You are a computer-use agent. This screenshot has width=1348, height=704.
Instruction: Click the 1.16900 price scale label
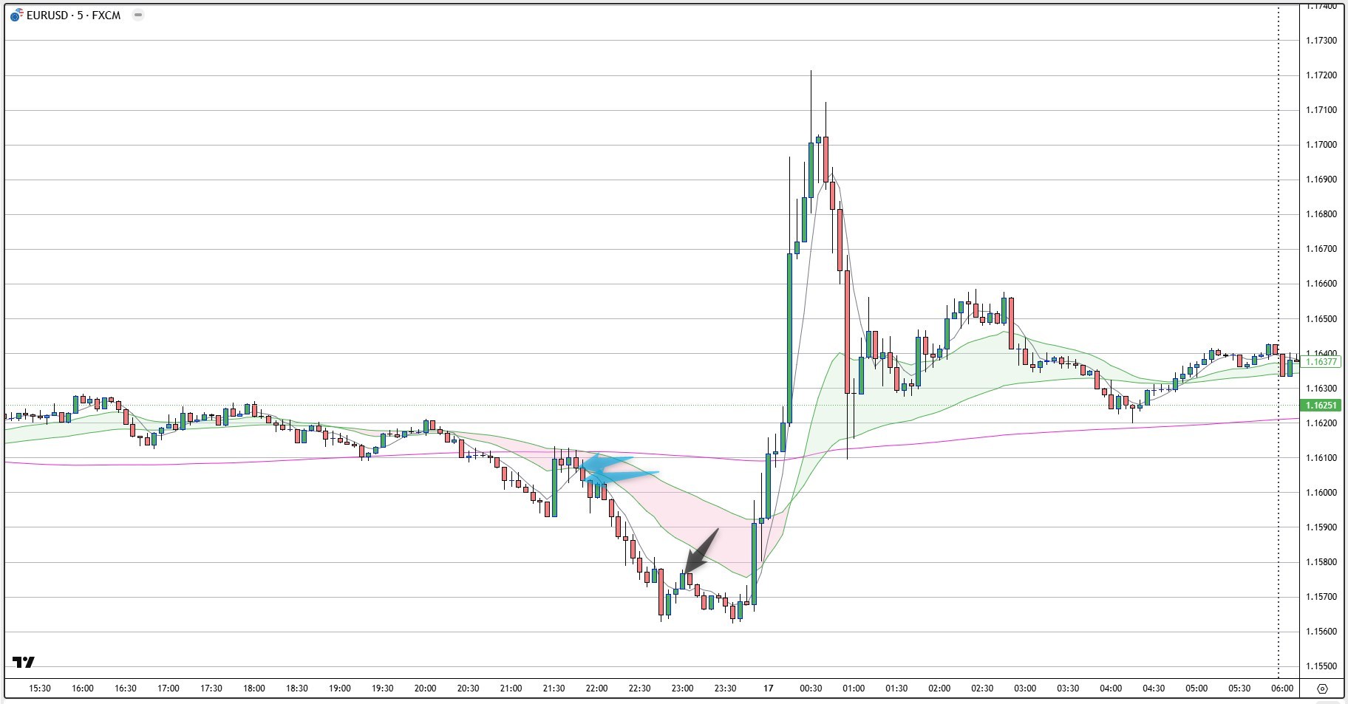tap(1321, 180)
